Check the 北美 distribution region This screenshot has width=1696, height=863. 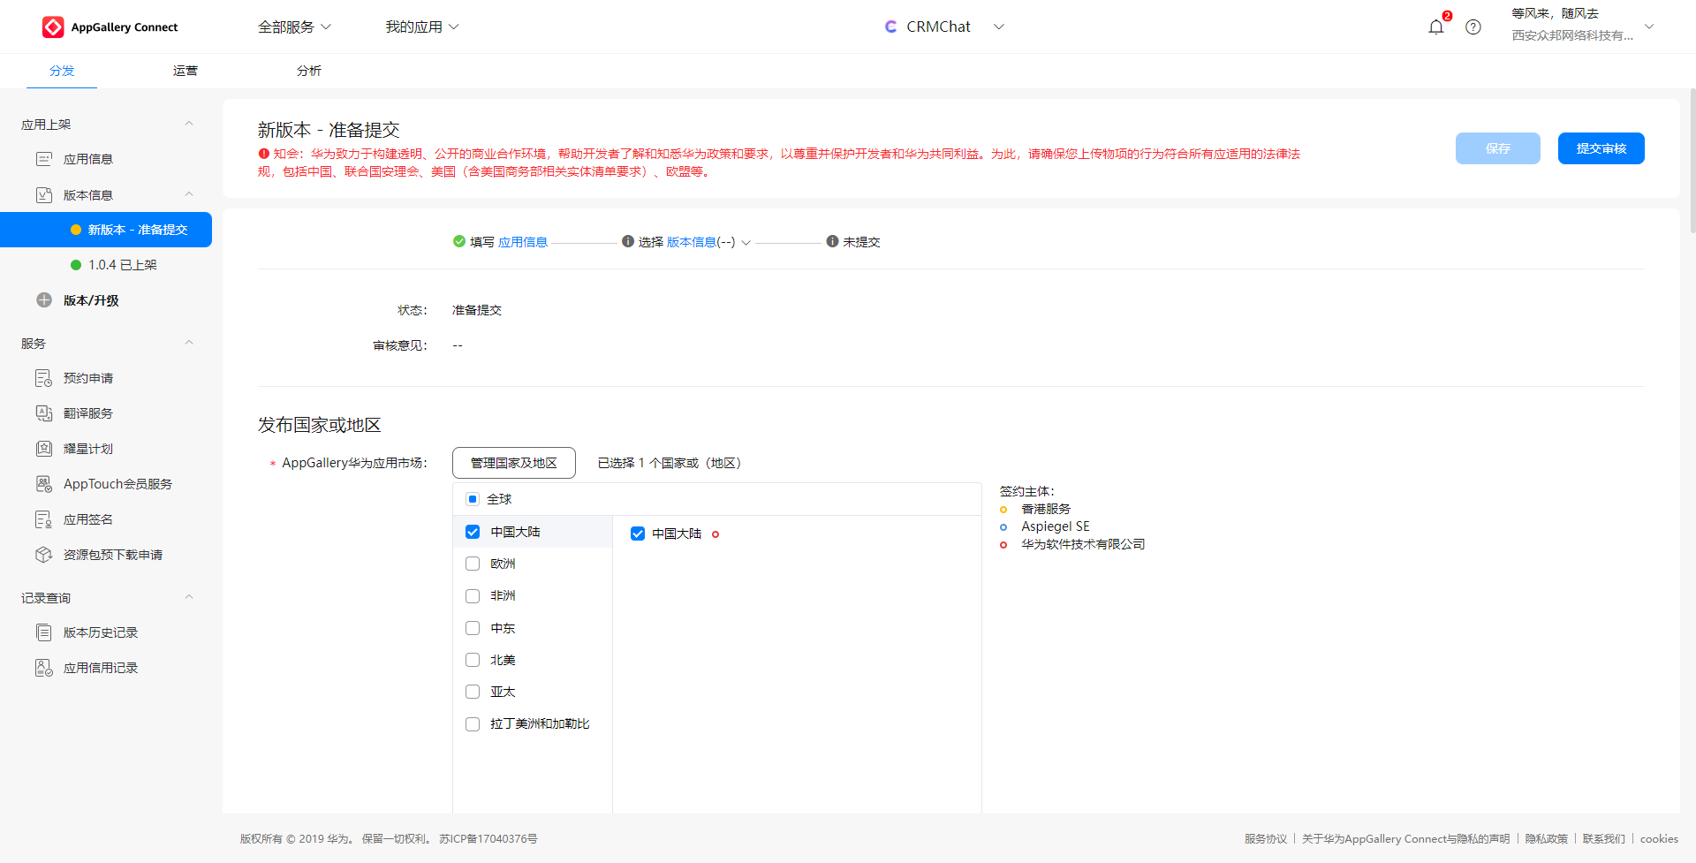(x=472, y=660)
